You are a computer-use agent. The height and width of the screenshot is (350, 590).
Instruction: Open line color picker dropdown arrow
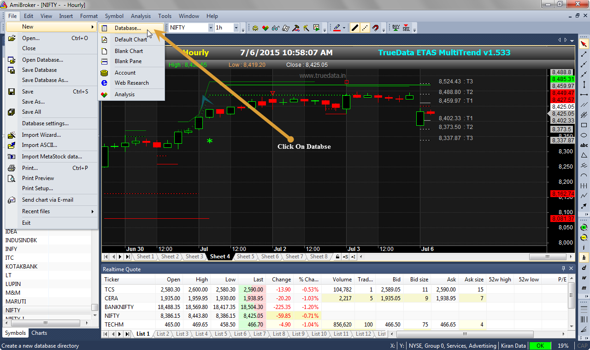pyautogui.click(x=344, y=28)
